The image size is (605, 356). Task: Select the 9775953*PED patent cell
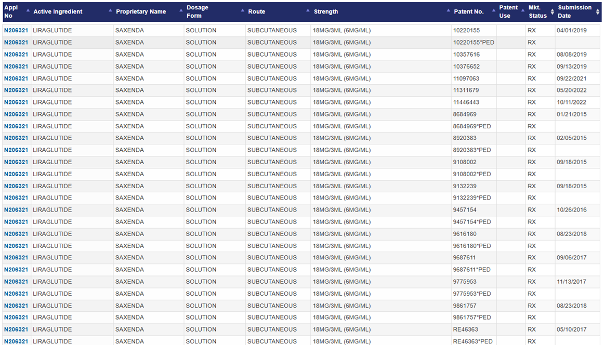tap(471, 294)
